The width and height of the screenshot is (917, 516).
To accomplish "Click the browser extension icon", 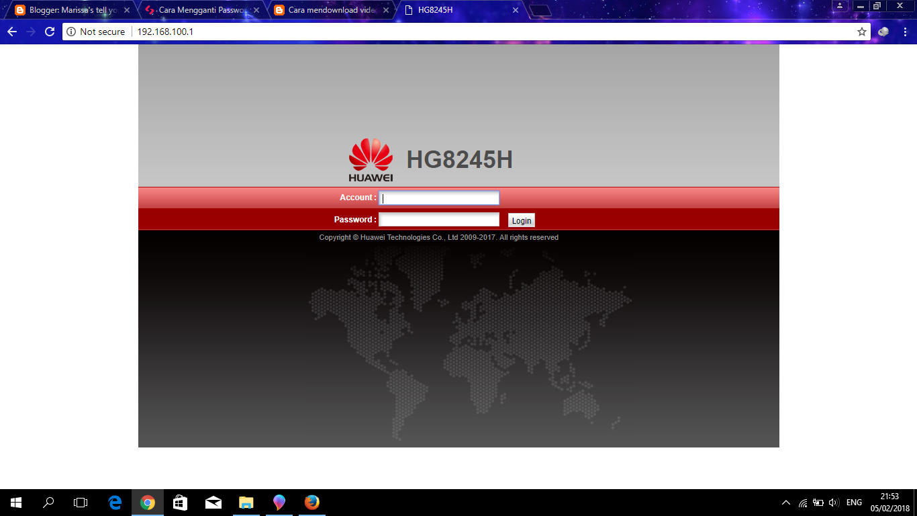I will (883, 32).
